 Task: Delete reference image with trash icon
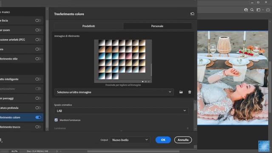pos(190,92)
